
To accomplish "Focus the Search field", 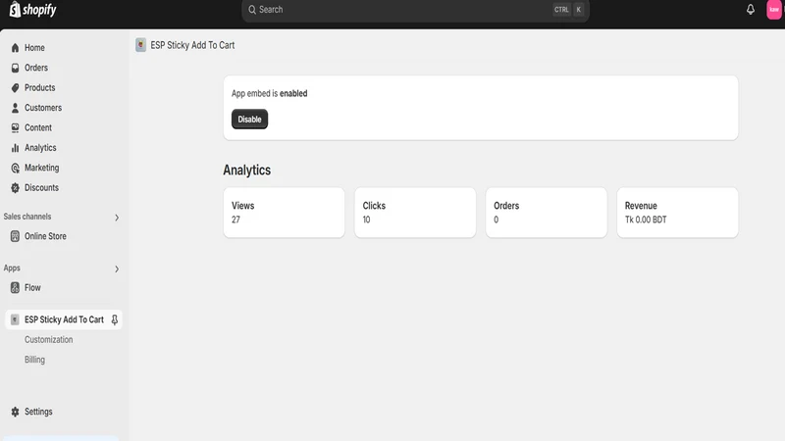I will tap(415, 10).
